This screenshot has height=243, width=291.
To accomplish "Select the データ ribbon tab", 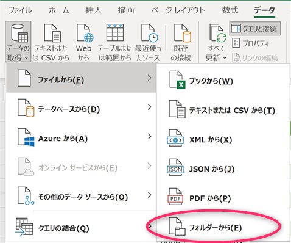I will pos(265,10).
